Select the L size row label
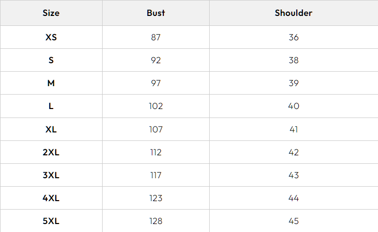This screenshot has height=232, width=378. (x=51, y=106)
